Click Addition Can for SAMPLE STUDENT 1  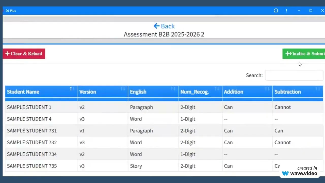click(228, 107)
